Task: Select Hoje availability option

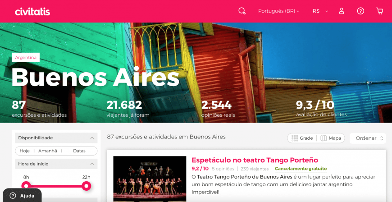Action: click(24, 151)
